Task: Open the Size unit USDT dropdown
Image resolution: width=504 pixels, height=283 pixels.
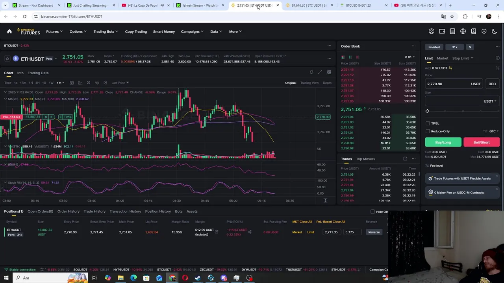Action: 490,101
